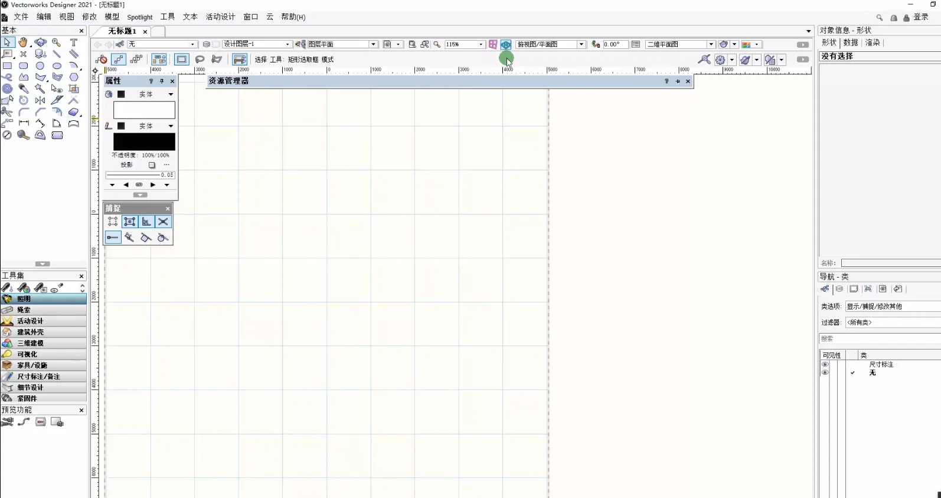Select the Double Line tool

pyautogui.click(x=74, y=54)
